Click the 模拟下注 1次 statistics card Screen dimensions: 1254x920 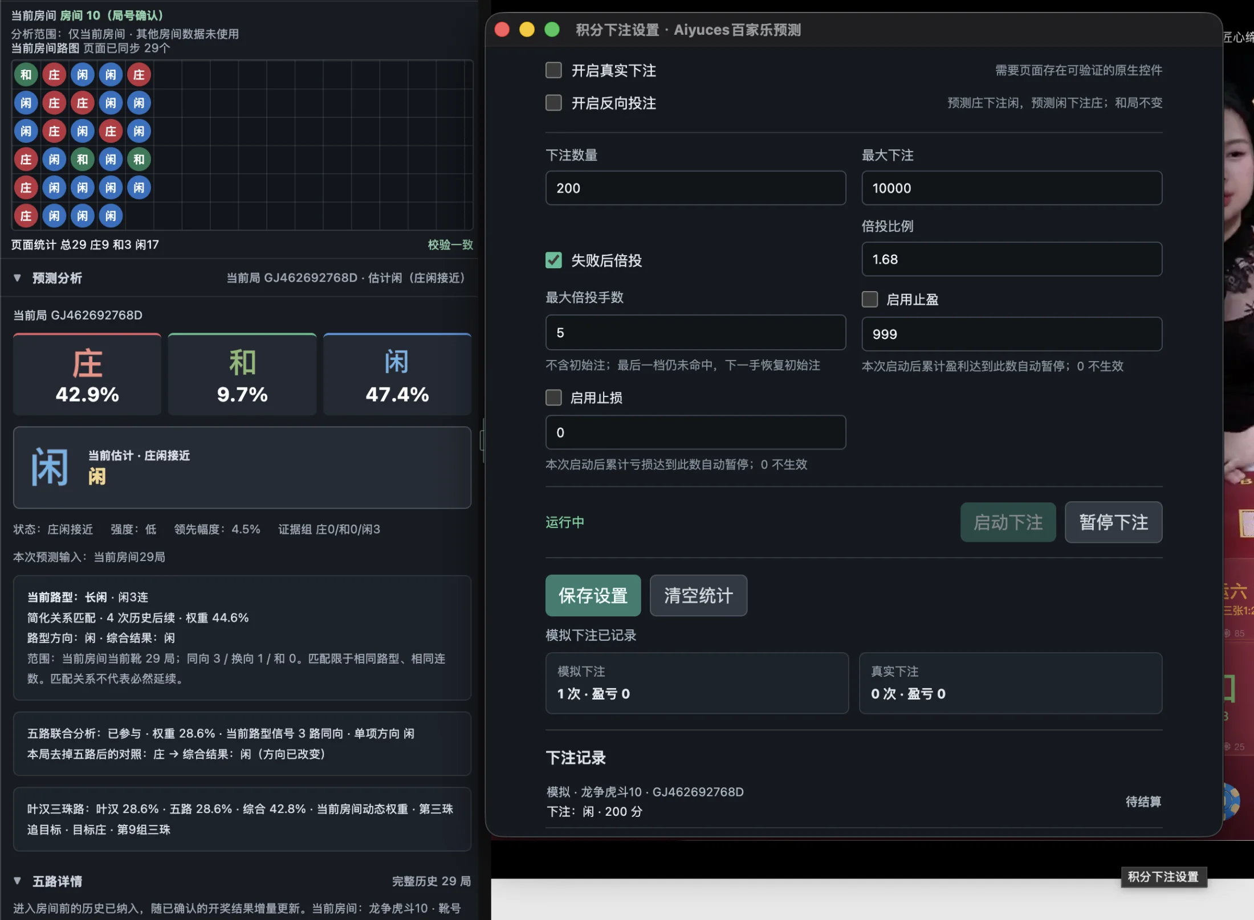[697, 683]
